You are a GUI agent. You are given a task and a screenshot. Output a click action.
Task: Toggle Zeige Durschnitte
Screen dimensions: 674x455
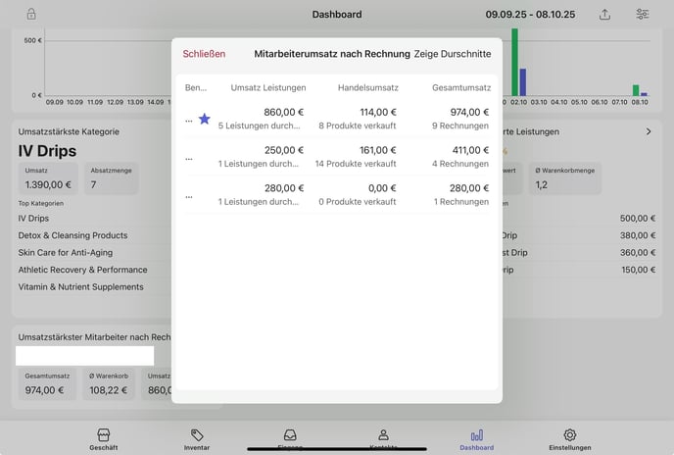(x=453, y=54)
